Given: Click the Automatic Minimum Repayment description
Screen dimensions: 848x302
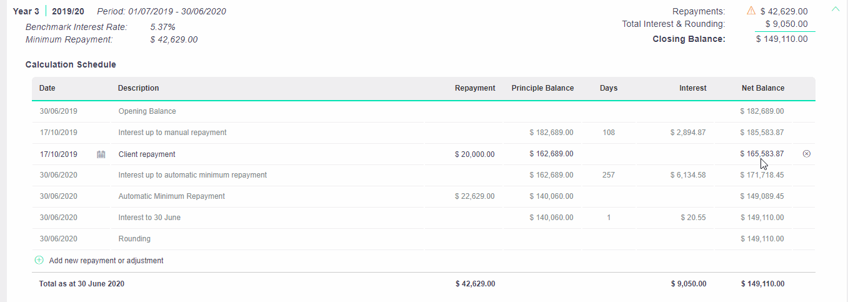Looking at the screenshot, I should 172,196.
